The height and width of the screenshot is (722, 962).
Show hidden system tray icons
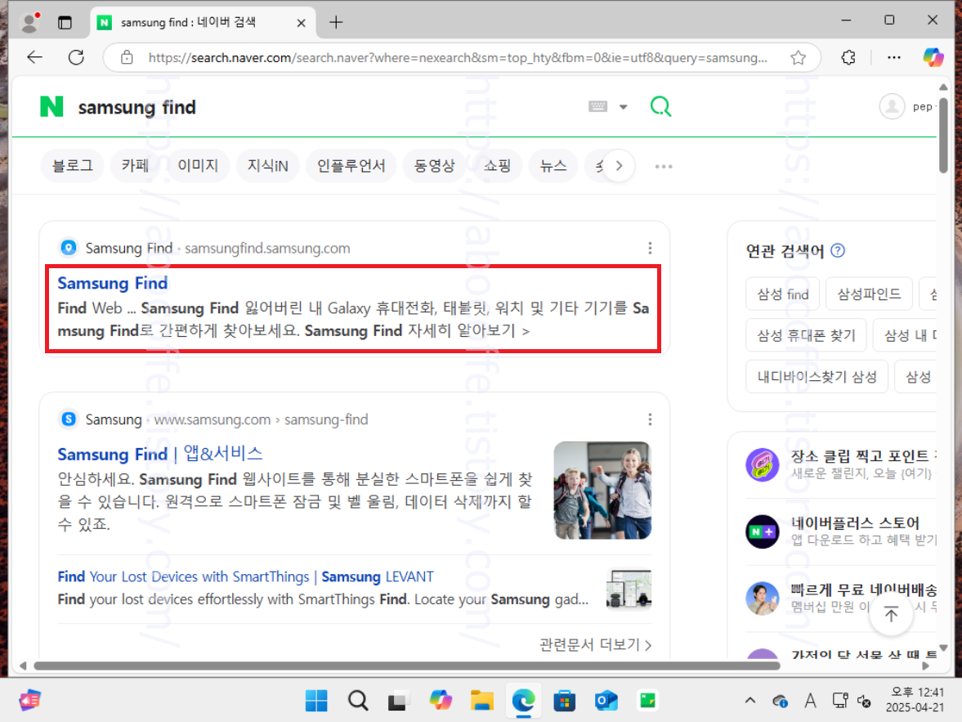point(749,701)
